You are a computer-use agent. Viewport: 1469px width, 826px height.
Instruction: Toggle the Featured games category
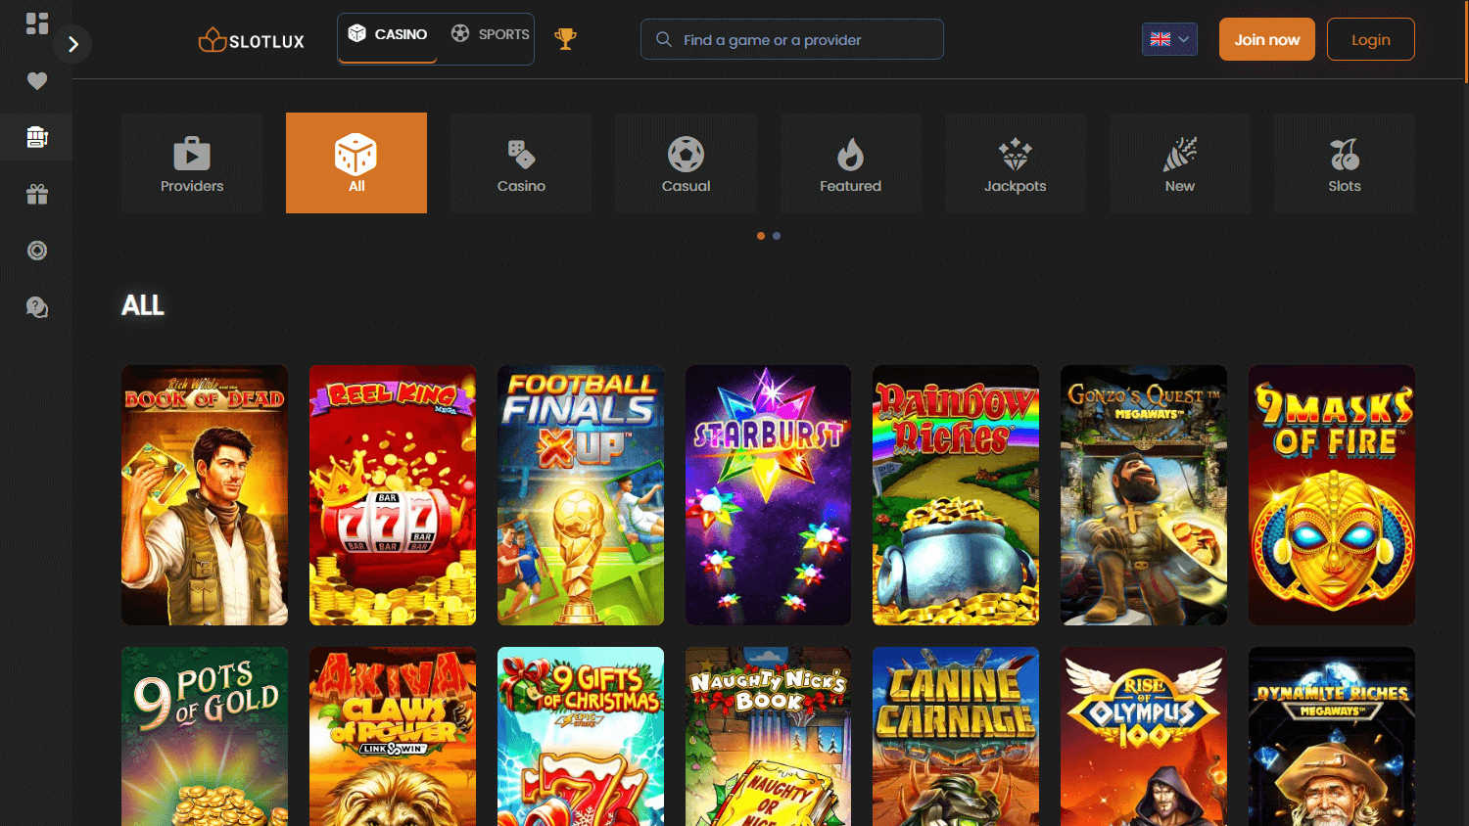click(x=850, y=162)
